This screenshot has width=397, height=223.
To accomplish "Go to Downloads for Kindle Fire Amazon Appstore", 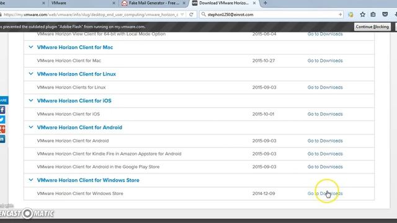I will [x=325, y=154].
